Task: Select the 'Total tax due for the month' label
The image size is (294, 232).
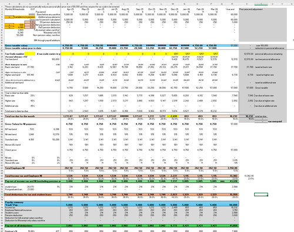Action: (x=19, y=116)
